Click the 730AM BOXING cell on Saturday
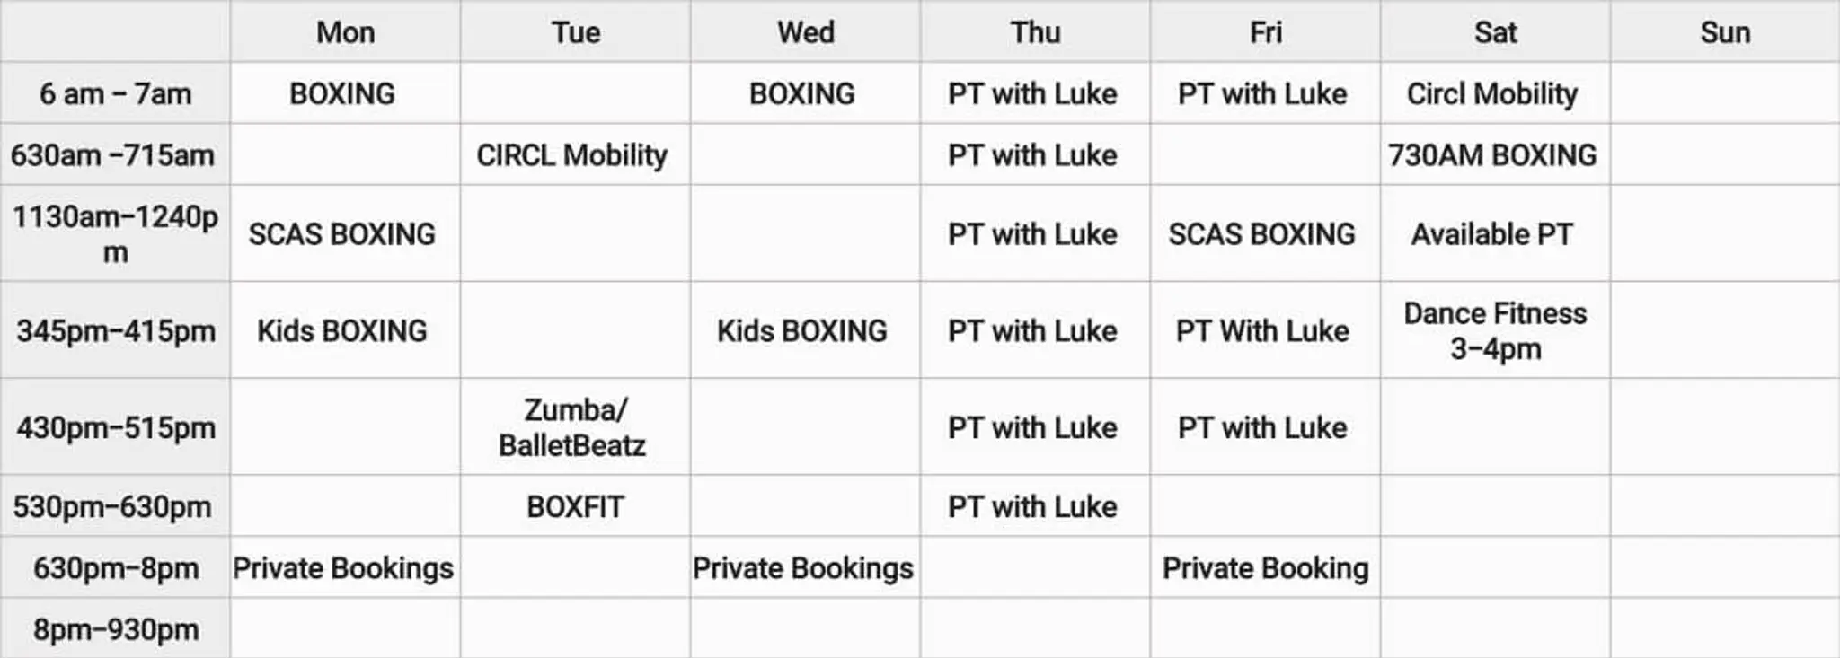 [1492, 154]
